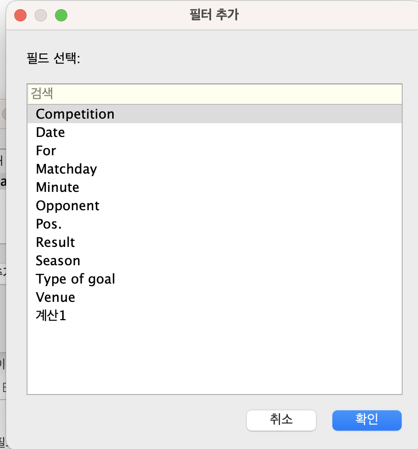Select the Minute field
The height and width of the screenshot is (449, 418).
pyautogui.click(x=58, y=187)
